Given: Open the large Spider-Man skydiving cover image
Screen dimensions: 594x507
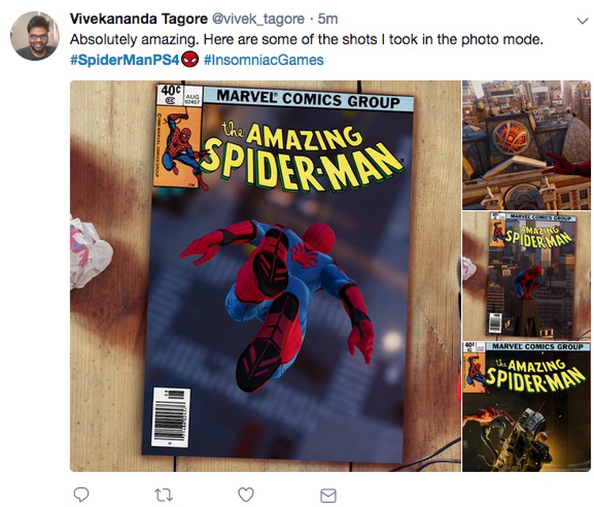Looking at the screenshot, I should (265, 276).
